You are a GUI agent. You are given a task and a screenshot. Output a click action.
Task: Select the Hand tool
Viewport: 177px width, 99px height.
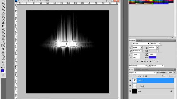pyautogui.click(x=3, y=62)
